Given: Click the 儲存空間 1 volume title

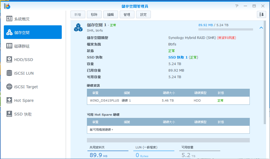Looking at the screenshot, I should coord(96,25).
